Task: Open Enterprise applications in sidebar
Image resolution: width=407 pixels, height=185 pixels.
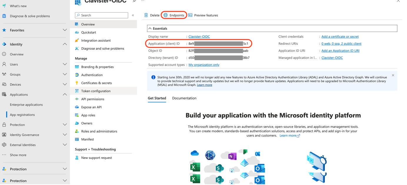Action: (26, 105)
